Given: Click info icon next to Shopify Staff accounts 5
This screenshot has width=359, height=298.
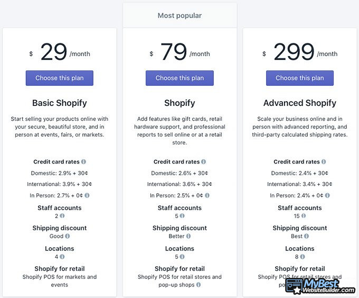Looking at the screenshot, I should 182,216.
